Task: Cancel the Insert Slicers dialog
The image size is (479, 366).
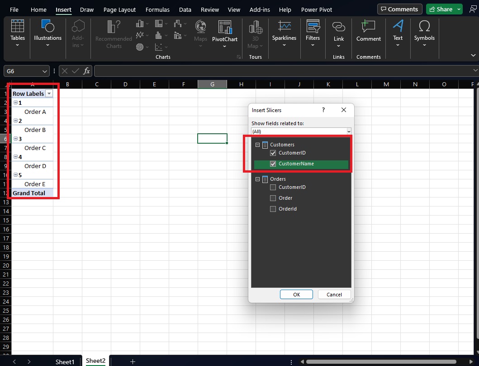Action: [x=334, y=294]
